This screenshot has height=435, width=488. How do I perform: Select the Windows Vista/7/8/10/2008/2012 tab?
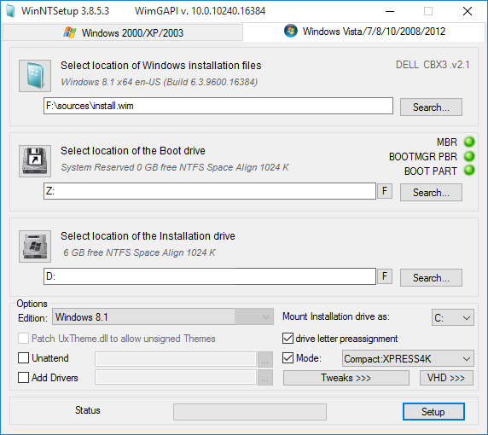coord(363,32)
